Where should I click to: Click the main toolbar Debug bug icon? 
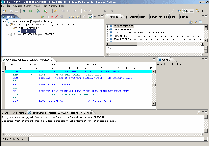(24, 11)
